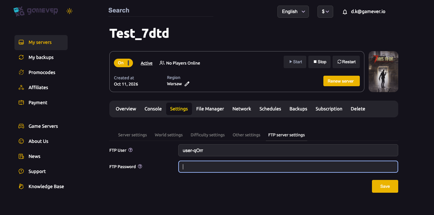The width and height of the screenshot is (434, 215).
Task: Click the Payment sidebar icon
Action: point(21,103)
